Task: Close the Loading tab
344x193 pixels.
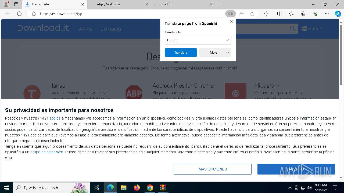Action: tap(211, 4)
